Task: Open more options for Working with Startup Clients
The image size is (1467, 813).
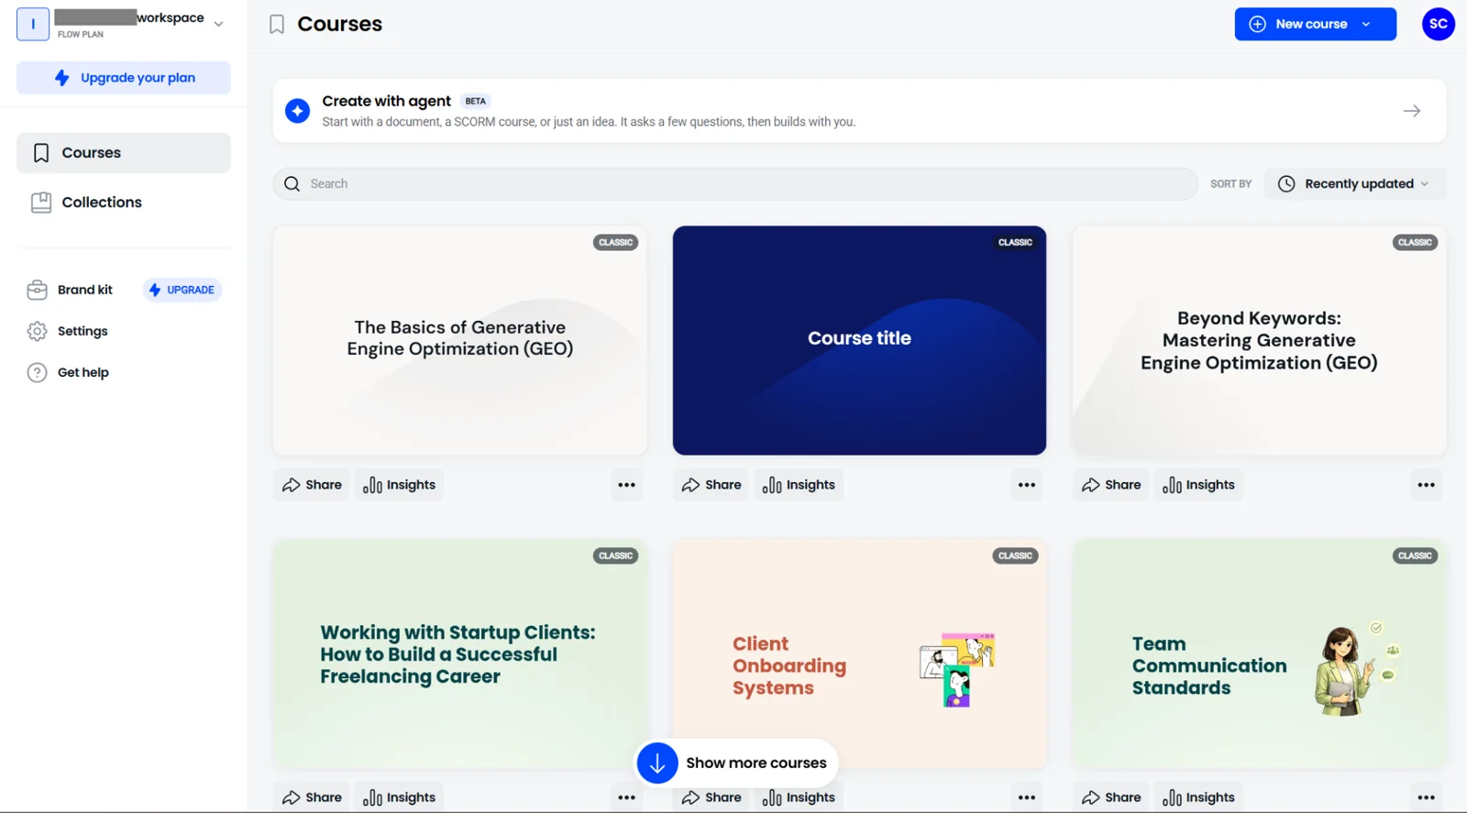Action: tap(626, 797)
